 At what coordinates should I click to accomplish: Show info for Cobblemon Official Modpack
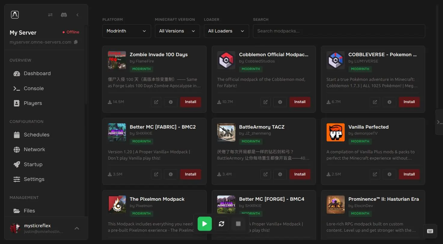click(280, 102)
